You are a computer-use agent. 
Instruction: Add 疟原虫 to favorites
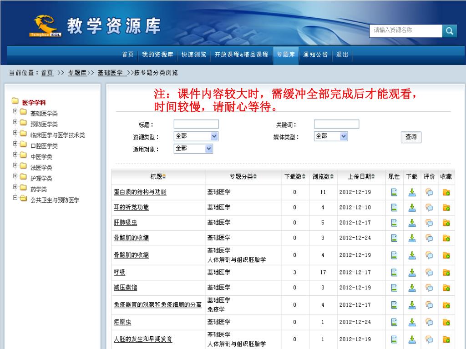(446, 322)
